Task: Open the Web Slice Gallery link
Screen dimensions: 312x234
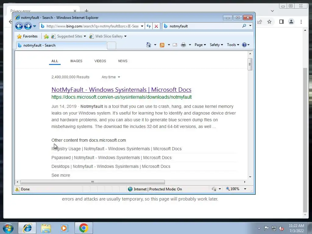Action: tap(108, 36)
